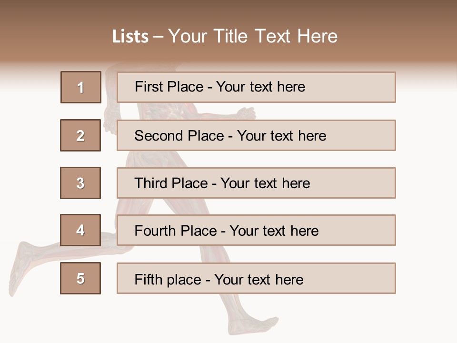This screenshot has height=343, width=457.
Task: Select the 'Your Title Text Here' heading text
Action: (253, 36)
